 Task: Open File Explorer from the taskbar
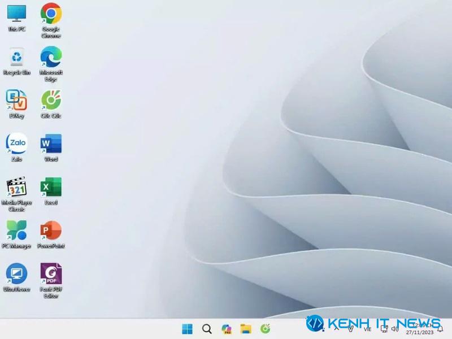[246, 329]
